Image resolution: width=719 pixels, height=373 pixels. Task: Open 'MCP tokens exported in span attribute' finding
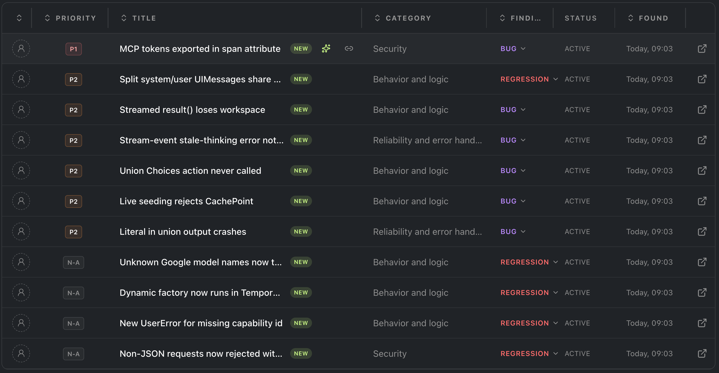[x=200, y=49]
